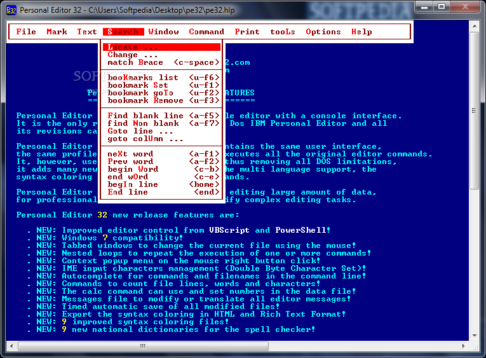Click the 'Messages file to modify' line
The height and width of the screenshot is (358, 486).
pos(189,299)
